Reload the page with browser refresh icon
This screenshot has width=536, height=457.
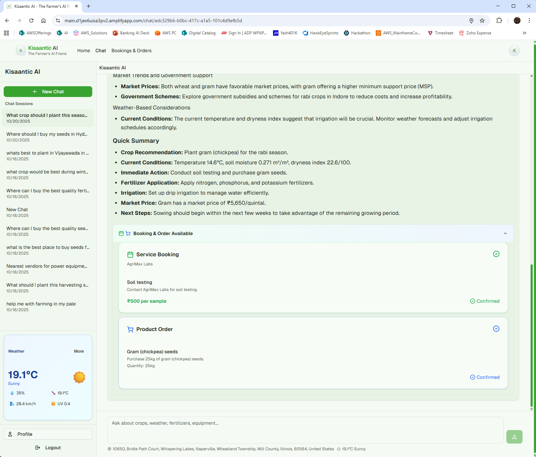tap(31, 21)
